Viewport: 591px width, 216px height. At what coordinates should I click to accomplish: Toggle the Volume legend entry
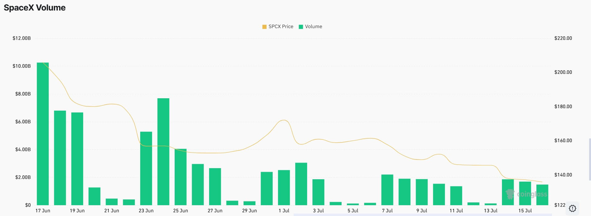pos(310,27)
